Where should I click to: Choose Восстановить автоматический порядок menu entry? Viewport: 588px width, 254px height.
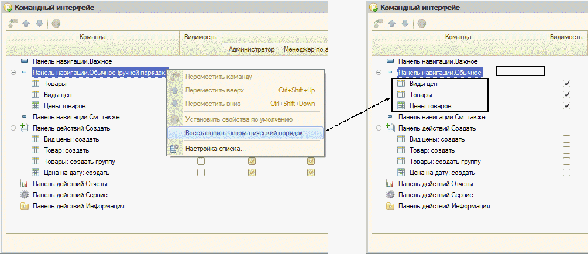coord(245,133)
